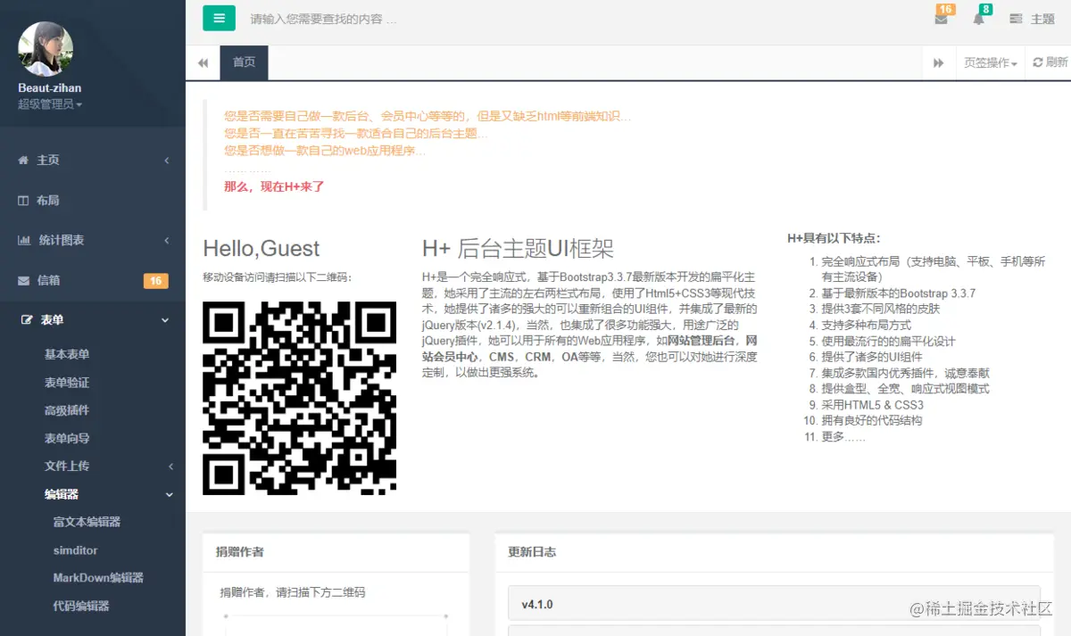The width and height of the screenshot is (1071, 636).
Task: Collapse the 编辑器 chevron
Action: (169, 495)
